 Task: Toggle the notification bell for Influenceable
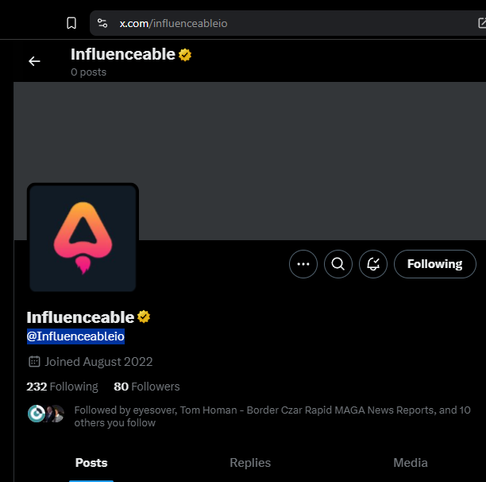click(x=373, y=264)
